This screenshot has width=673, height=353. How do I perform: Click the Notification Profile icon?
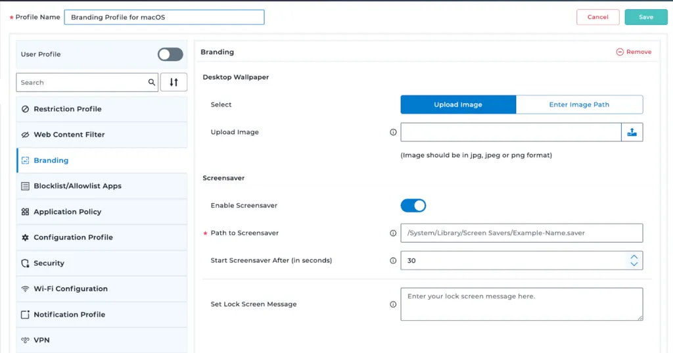[x=26, y=314]
